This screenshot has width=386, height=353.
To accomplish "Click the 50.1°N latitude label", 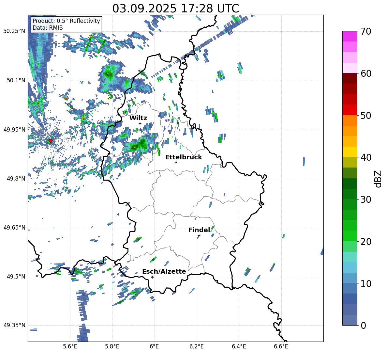I will tap(16, 80).
